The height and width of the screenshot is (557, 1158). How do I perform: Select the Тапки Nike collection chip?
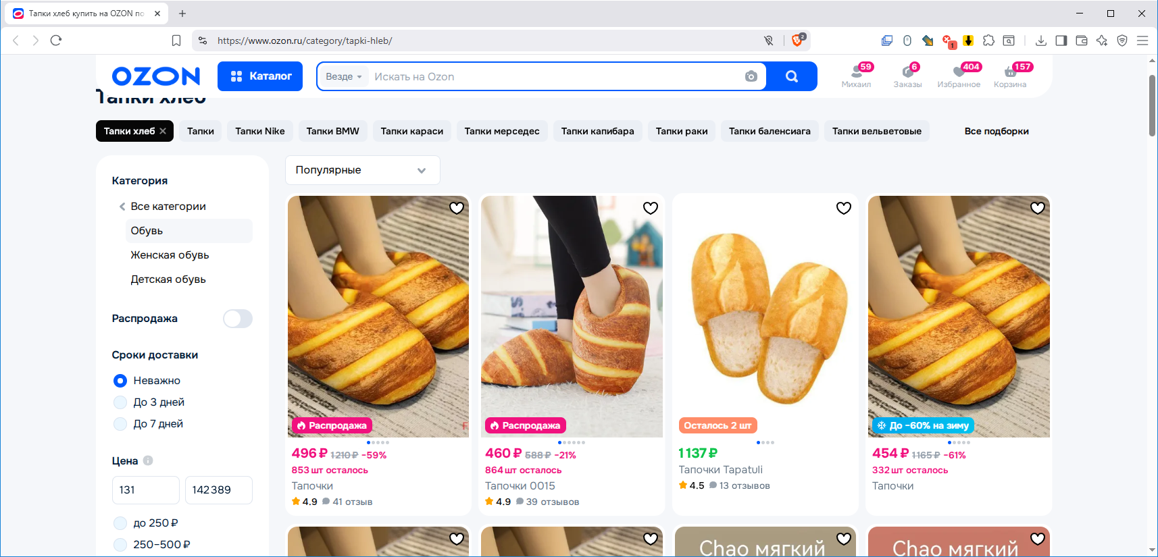[260, 131]
